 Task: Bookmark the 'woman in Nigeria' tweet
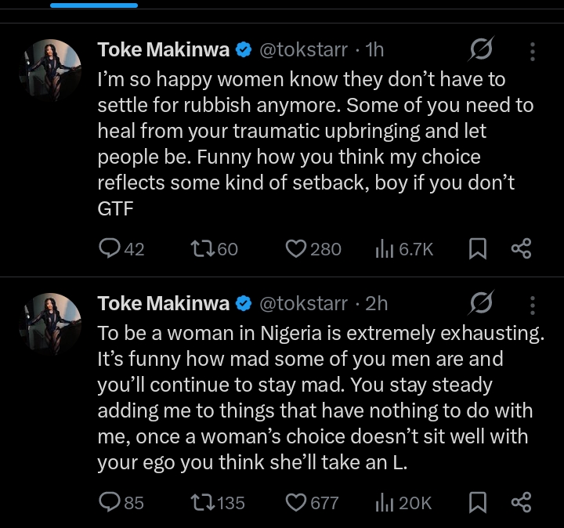click(477, 502)
